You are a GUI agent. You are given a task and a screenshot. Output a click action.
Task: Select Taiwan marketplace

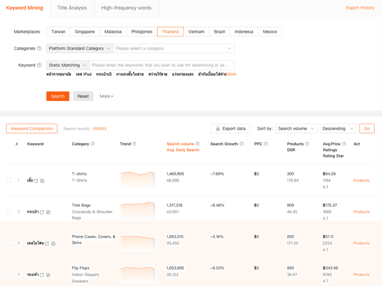(58, 32)
